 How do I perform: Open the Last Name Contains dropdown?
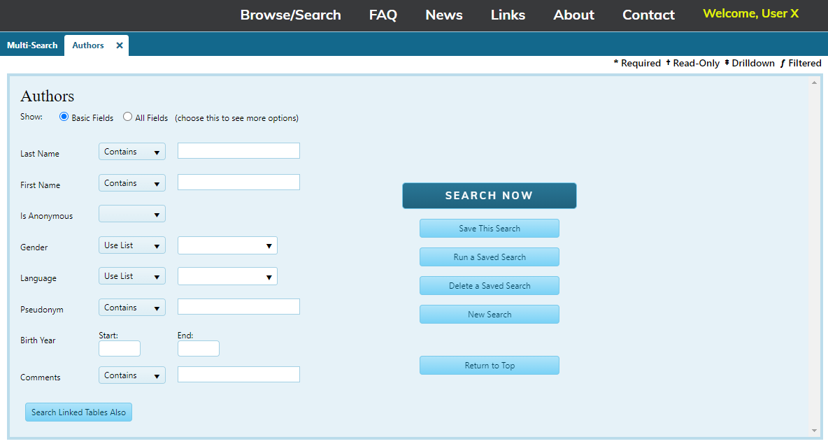click(132, 152)
